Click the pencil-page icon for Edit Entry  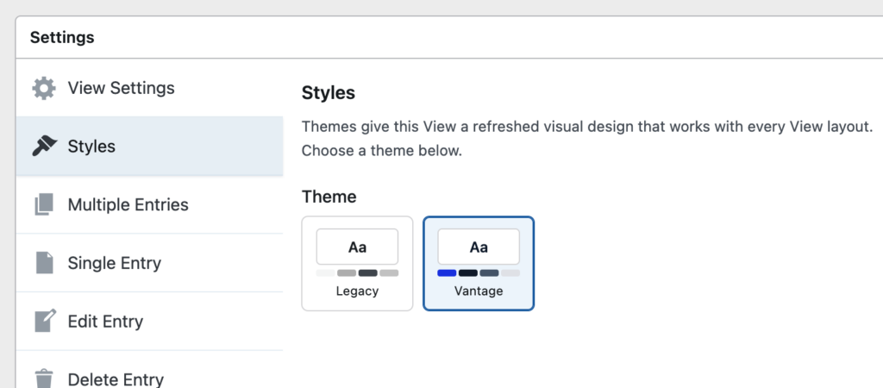coord(45,321)
